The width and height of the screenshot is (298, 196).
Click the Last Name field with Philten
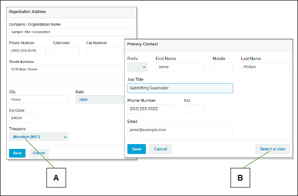point(265,67)
